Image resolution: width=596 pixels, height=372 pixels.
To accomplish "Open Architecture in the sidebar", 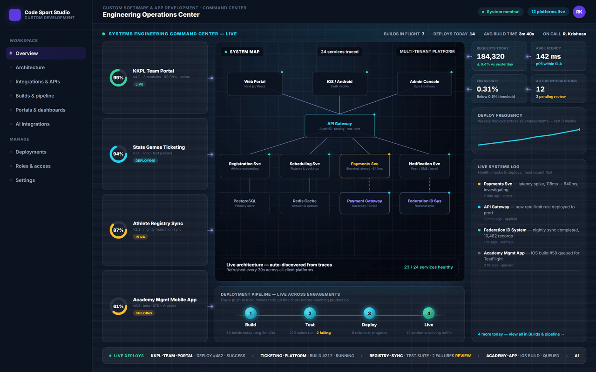I will 46,67.
